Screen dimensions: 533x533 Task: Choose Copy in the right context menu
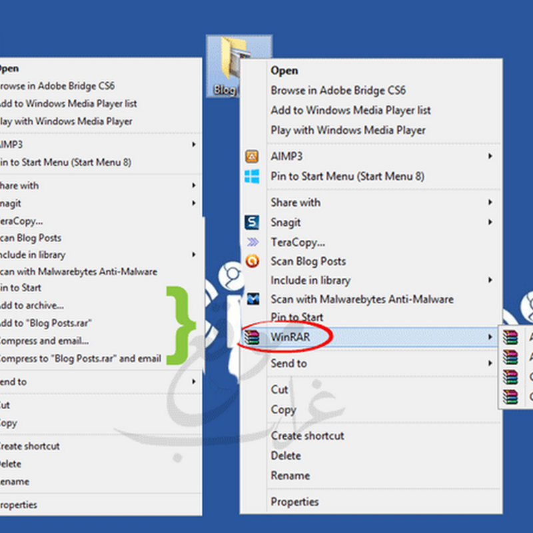pyautogui.click(x=284, y=410)
